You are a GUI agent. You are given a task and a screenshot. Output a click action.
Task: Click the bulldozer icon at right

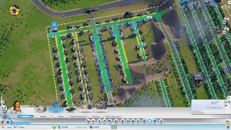(x=228, y=121)
